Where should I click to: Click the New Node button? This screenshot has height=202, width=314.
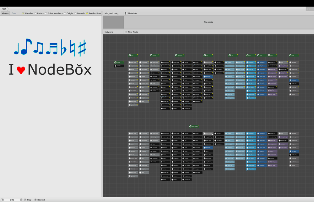(132, 32)
